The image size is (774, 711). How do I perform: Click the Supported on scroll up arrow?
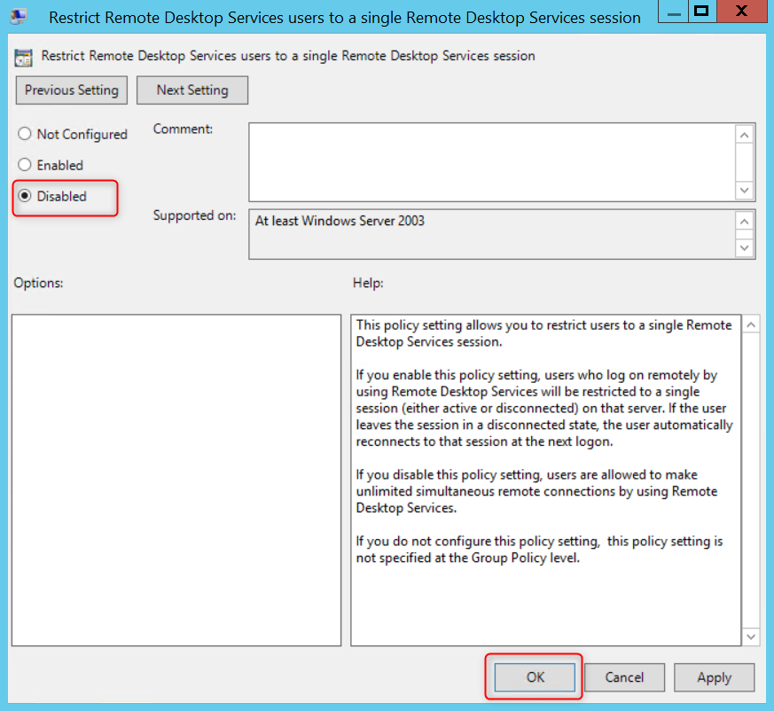pos(745,222)
